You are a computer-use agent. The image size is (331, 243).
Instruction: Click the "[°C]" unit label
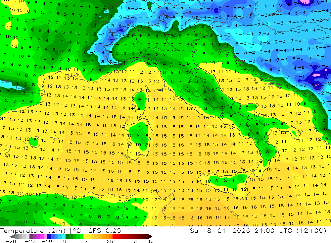click(x=77, y=231)
